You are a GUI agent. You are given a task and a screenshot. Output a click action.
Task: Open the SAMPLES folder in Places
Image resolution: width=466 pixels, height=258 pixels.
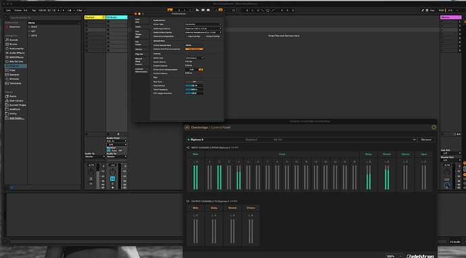tap(15, 109)
